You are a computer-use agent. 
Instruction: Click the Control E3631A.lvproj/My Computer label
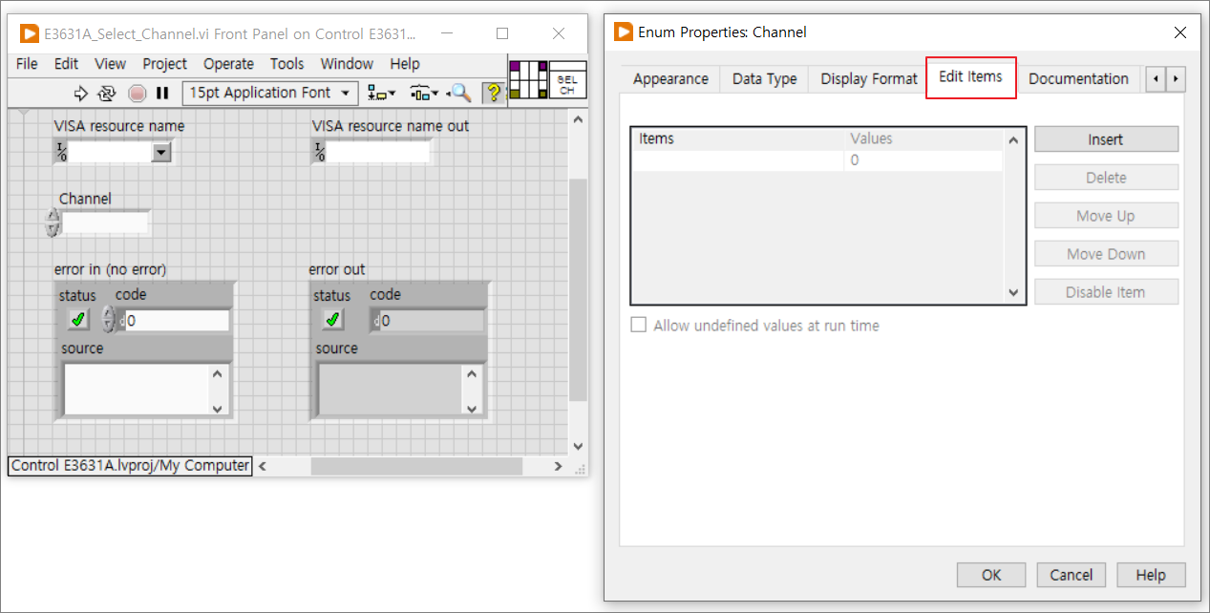tap(131, 466)
